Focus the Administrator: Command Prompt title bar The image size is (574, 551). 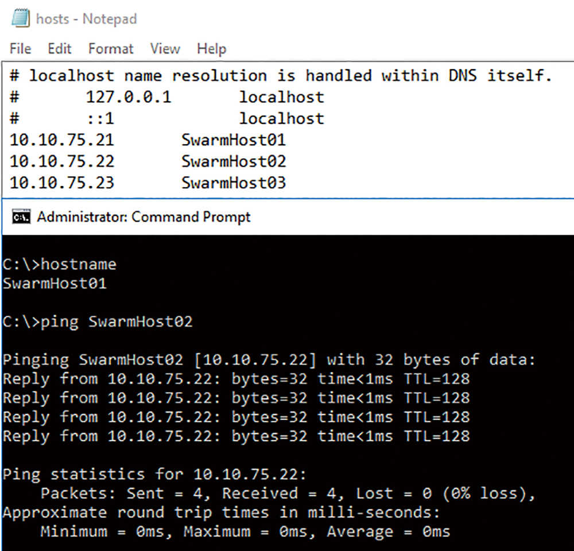tap(143, 217)
